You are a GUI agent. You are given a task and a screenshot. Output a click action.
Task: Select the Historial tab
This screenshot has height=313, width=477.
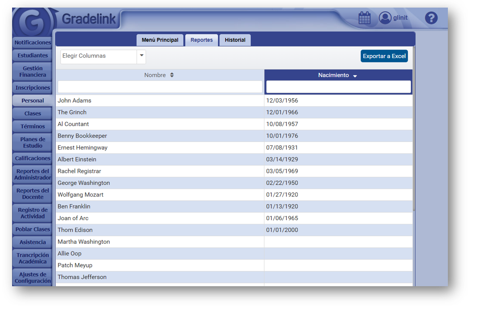235,40
